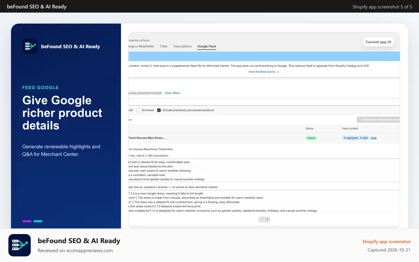This screenshot has width=419, height=262.
Task: Click the Current app UI badge
Action: point(378,42)
